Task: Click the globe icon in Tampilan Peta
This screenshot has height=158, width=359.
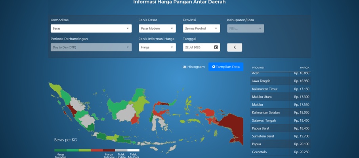Action: pos(214,67)
